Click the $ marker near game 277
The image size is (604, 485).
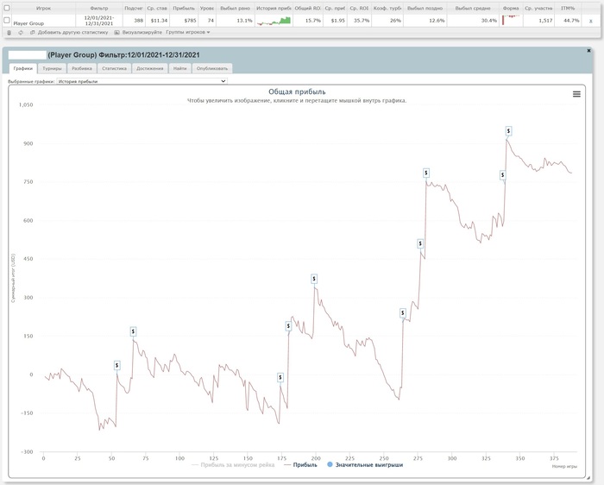pyautogui.click(x=420, y=243)
